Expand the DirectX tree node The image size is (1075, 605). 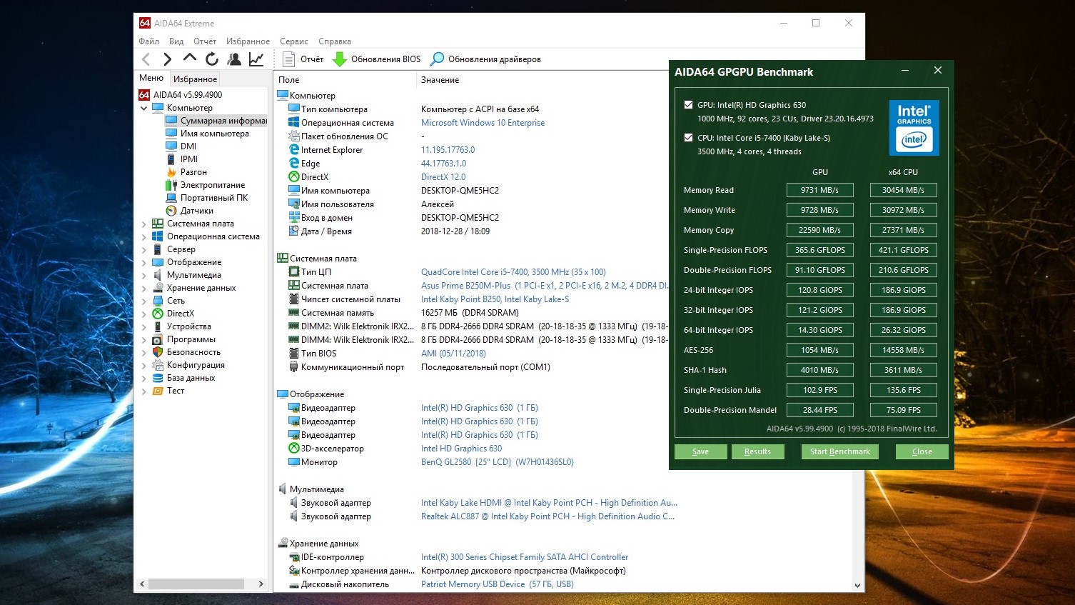coord(144,314)
